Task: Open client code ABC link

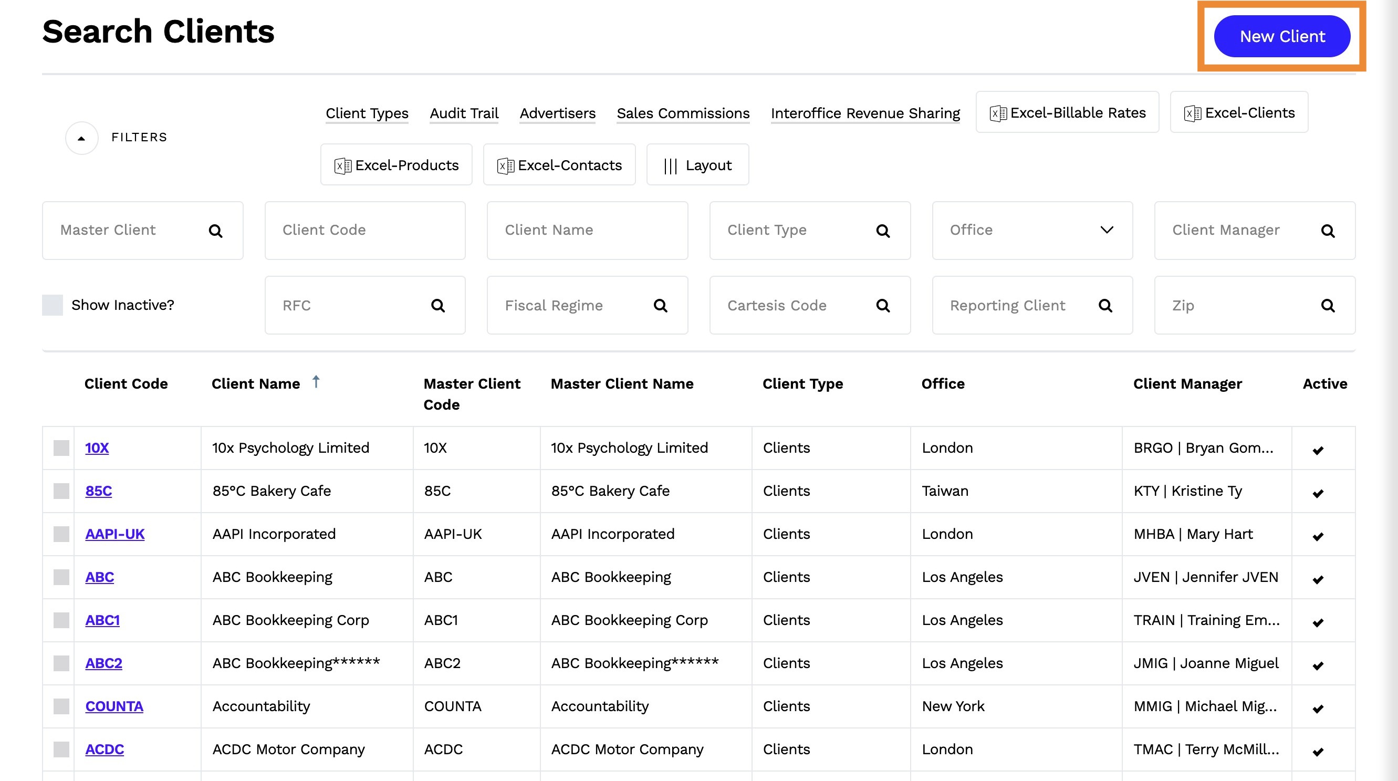Action: pos(100,577)
